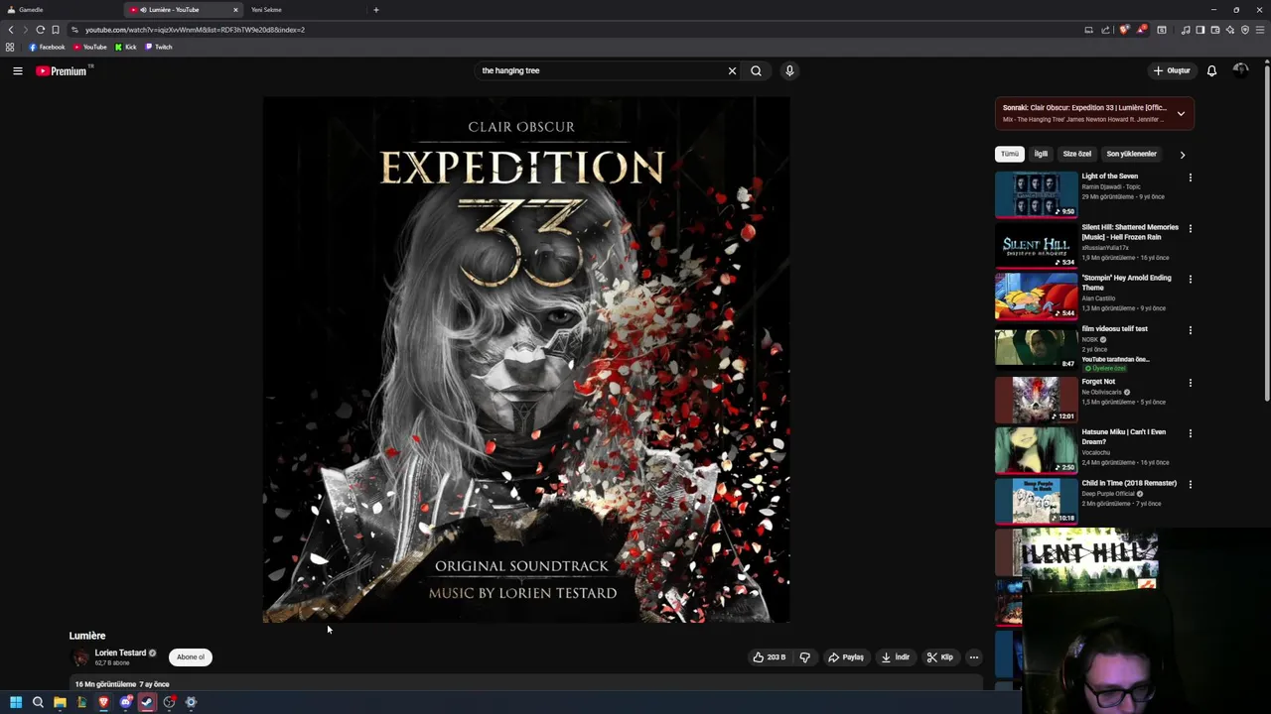Viewport: 1271px width, 714px height.
Task: Open options for Silent Hill Shattered Memories
Action: click(1190, 228)
